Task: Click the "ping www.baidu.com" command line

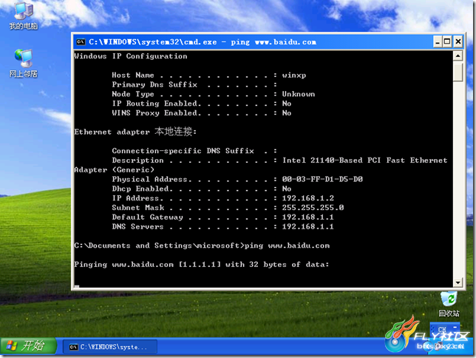Action: click(x=203, y=246)
